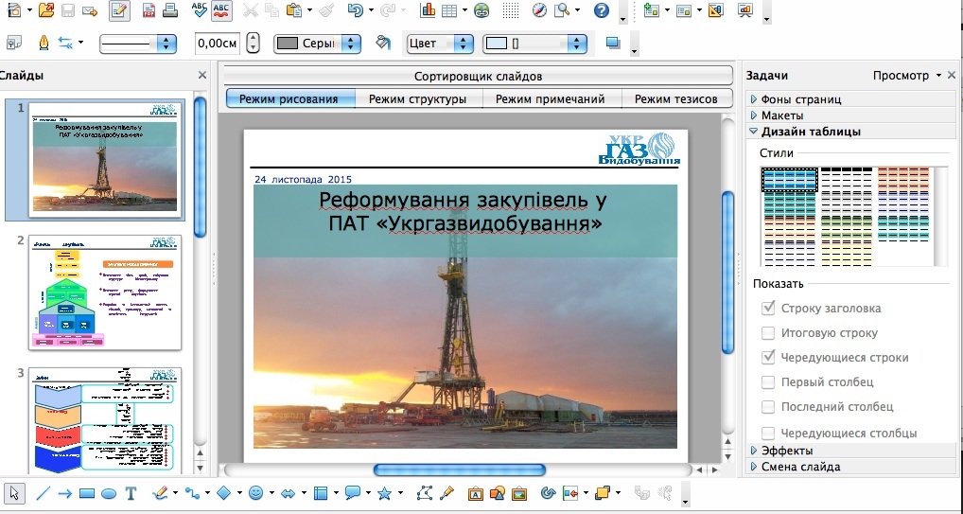Switch to the Режим структуры tab
963x514 pixels.
click(x=417, y=98)
